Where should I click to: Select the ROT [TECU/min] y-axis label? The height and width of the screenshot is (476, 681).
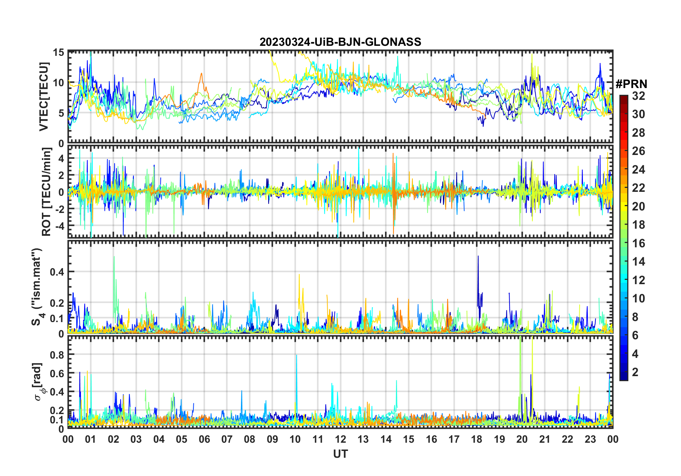46,191
